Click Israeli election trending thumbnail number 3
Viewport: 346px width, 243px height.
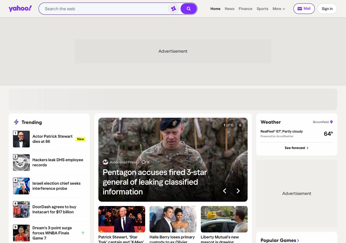[x=21, y=186]
